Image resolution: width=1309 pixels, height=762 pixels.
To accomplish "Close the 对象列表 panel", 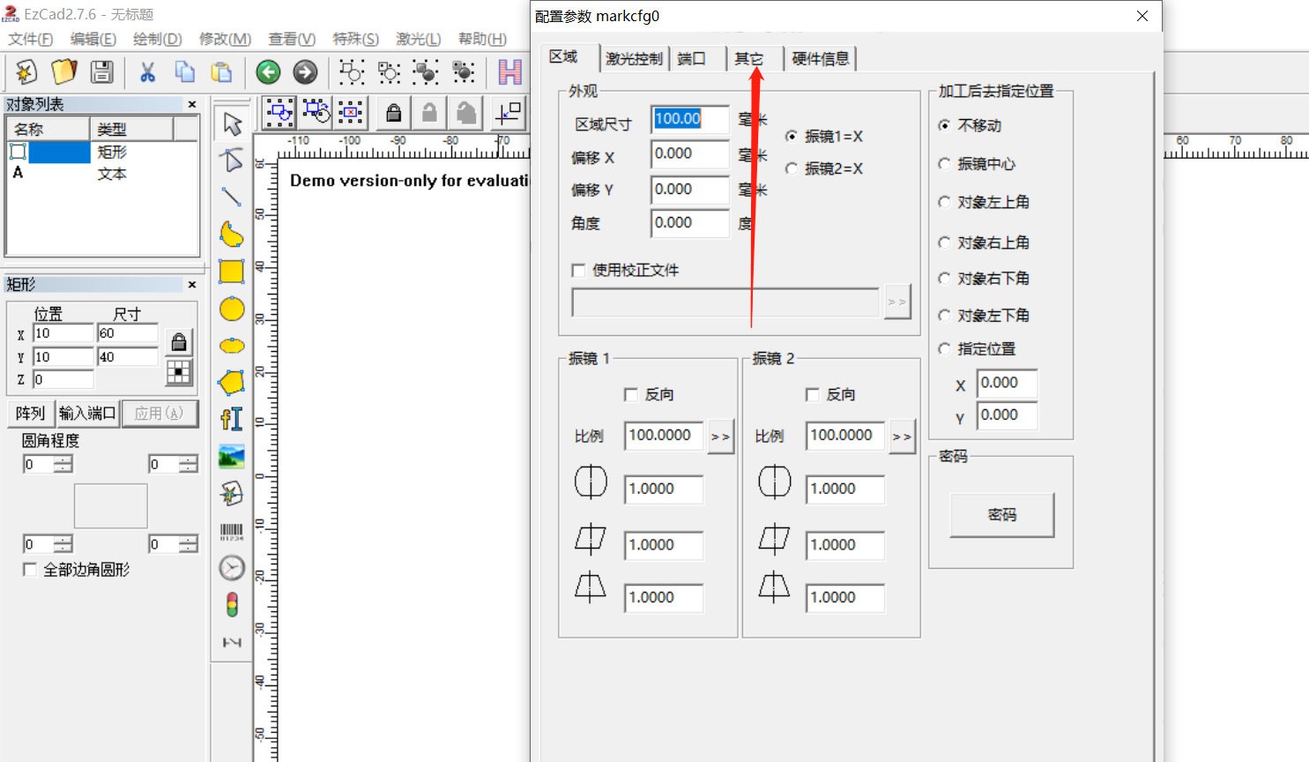I will 192,104.
